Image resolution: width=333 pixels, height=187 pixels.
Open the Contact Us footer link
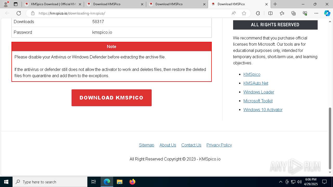pos(191,145)
